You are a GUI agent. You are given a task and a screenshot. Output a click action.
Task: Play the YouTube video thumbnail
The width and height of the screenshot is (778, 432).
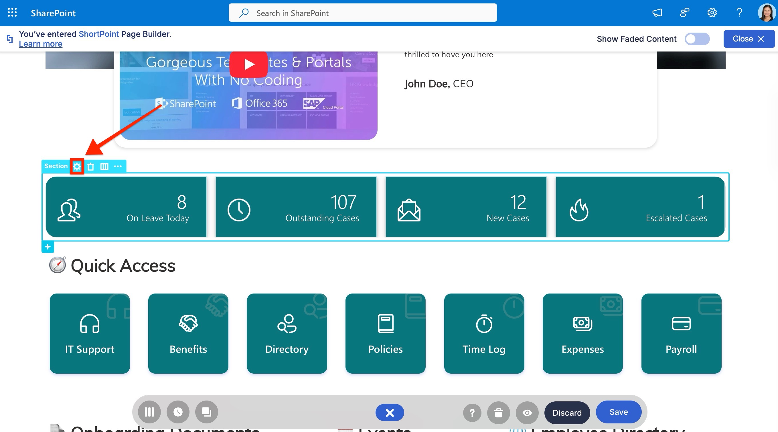tap(248, 64)
